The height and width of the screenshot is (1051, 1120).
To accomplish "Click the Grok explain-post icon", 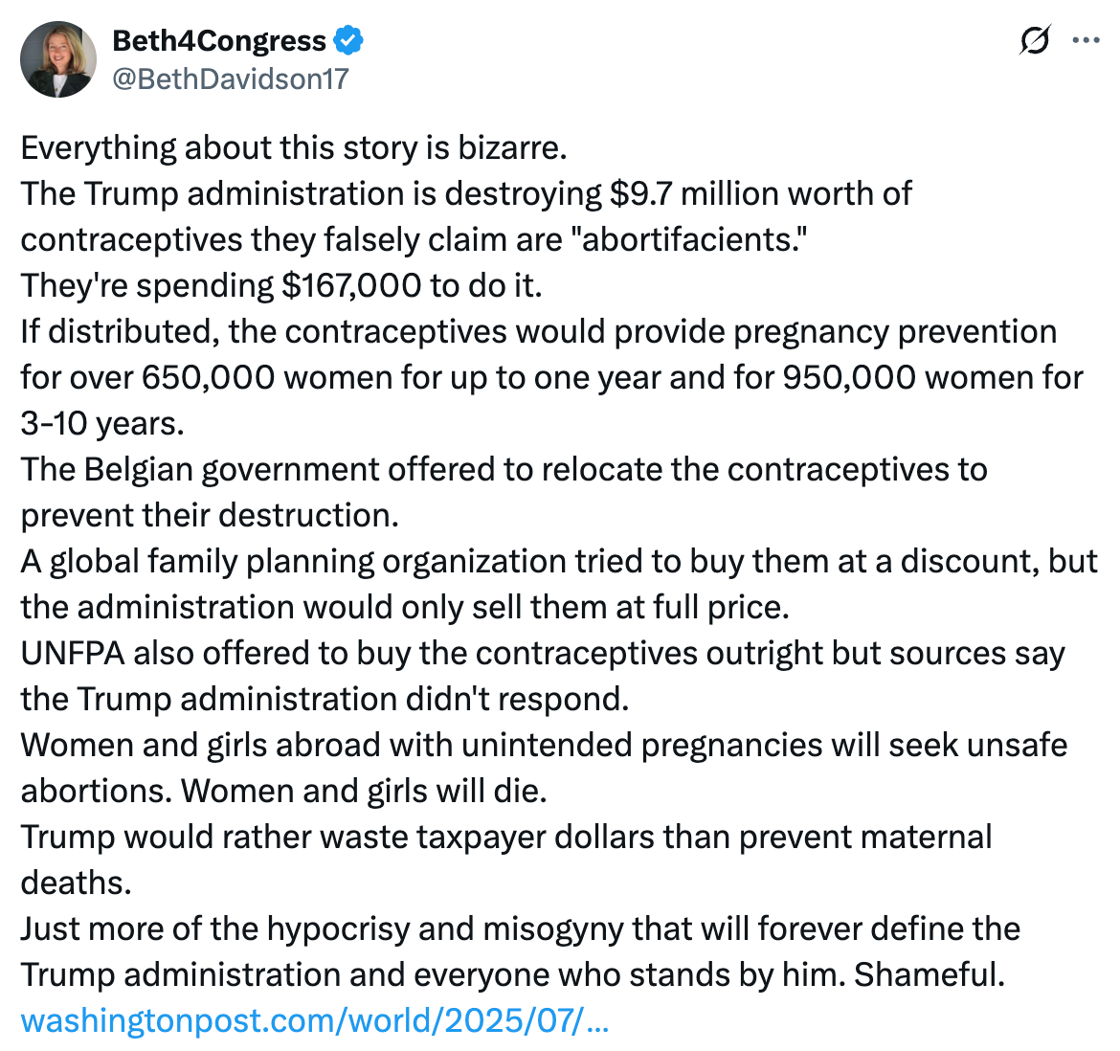I will click(x=1035, y=41).
